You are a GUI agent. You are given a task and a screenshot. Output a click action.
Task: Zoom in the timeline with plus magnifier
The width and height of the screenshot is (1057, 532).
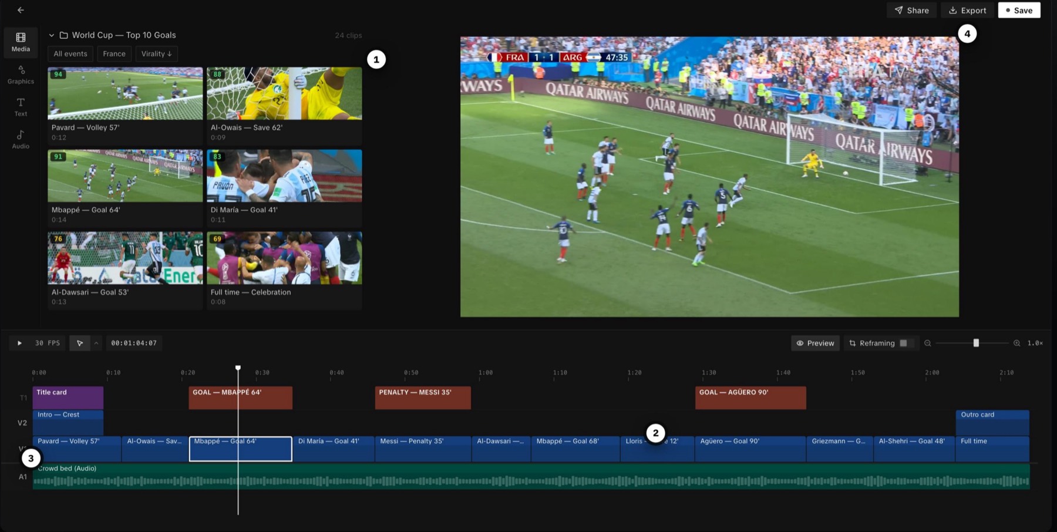[x=1016, y=343]
